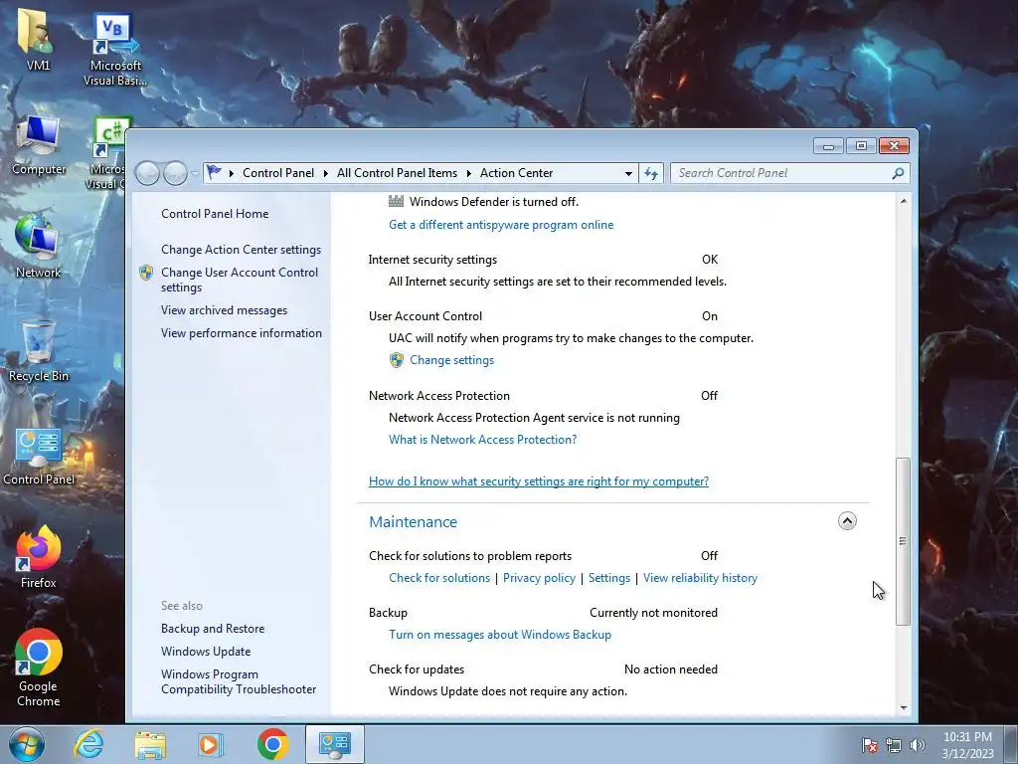Open the Control Panel desktop icon
The height and width of the screenshot is (764, 1018).
point(39,457)
